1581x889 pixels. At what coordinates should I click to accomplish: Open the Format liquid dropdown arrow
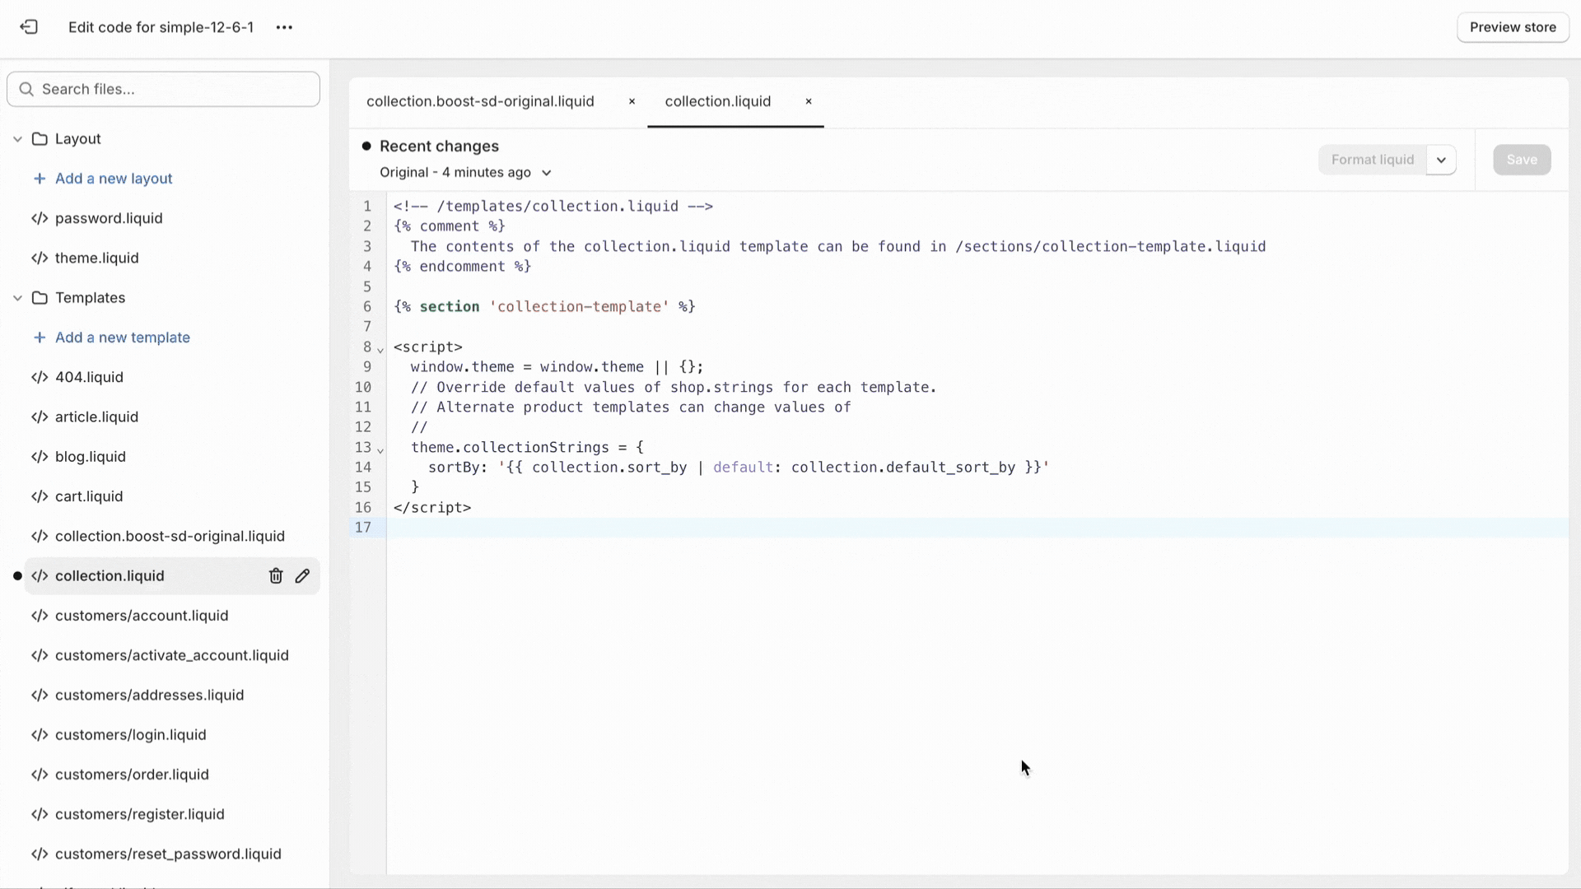(x=1441, y=160)
